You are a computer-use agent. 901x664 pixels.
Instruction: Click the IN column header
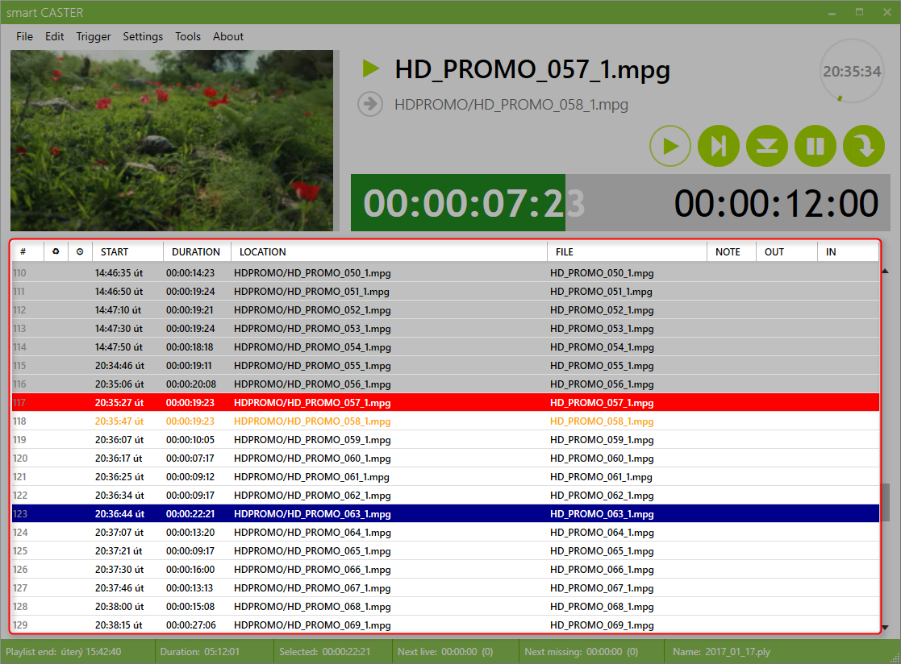tap(848, 252)
